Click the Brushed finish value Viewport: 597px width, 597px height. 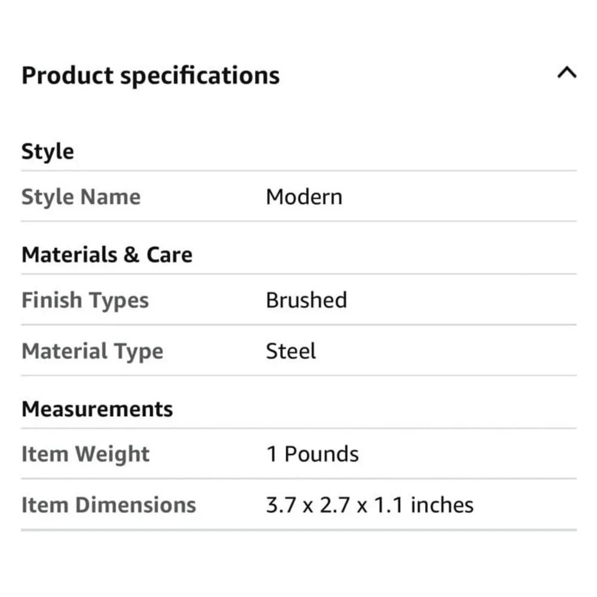tap(306, 300)
